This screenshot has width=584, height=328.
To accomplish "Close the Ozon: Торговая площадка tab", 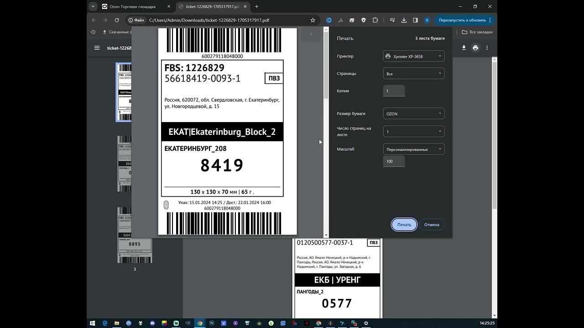I will pos(169,6).
